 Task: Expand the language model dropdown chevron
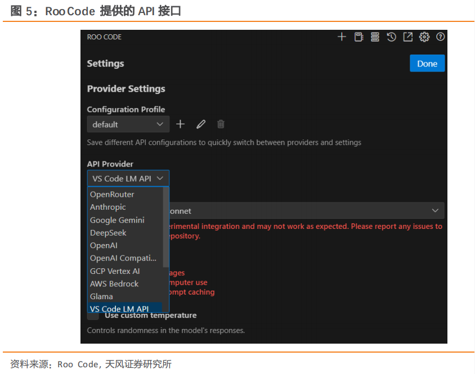(x=435, y=210)
